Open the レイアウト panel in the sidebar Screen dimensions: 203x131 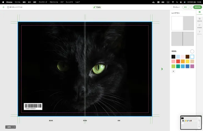[199, 13]
